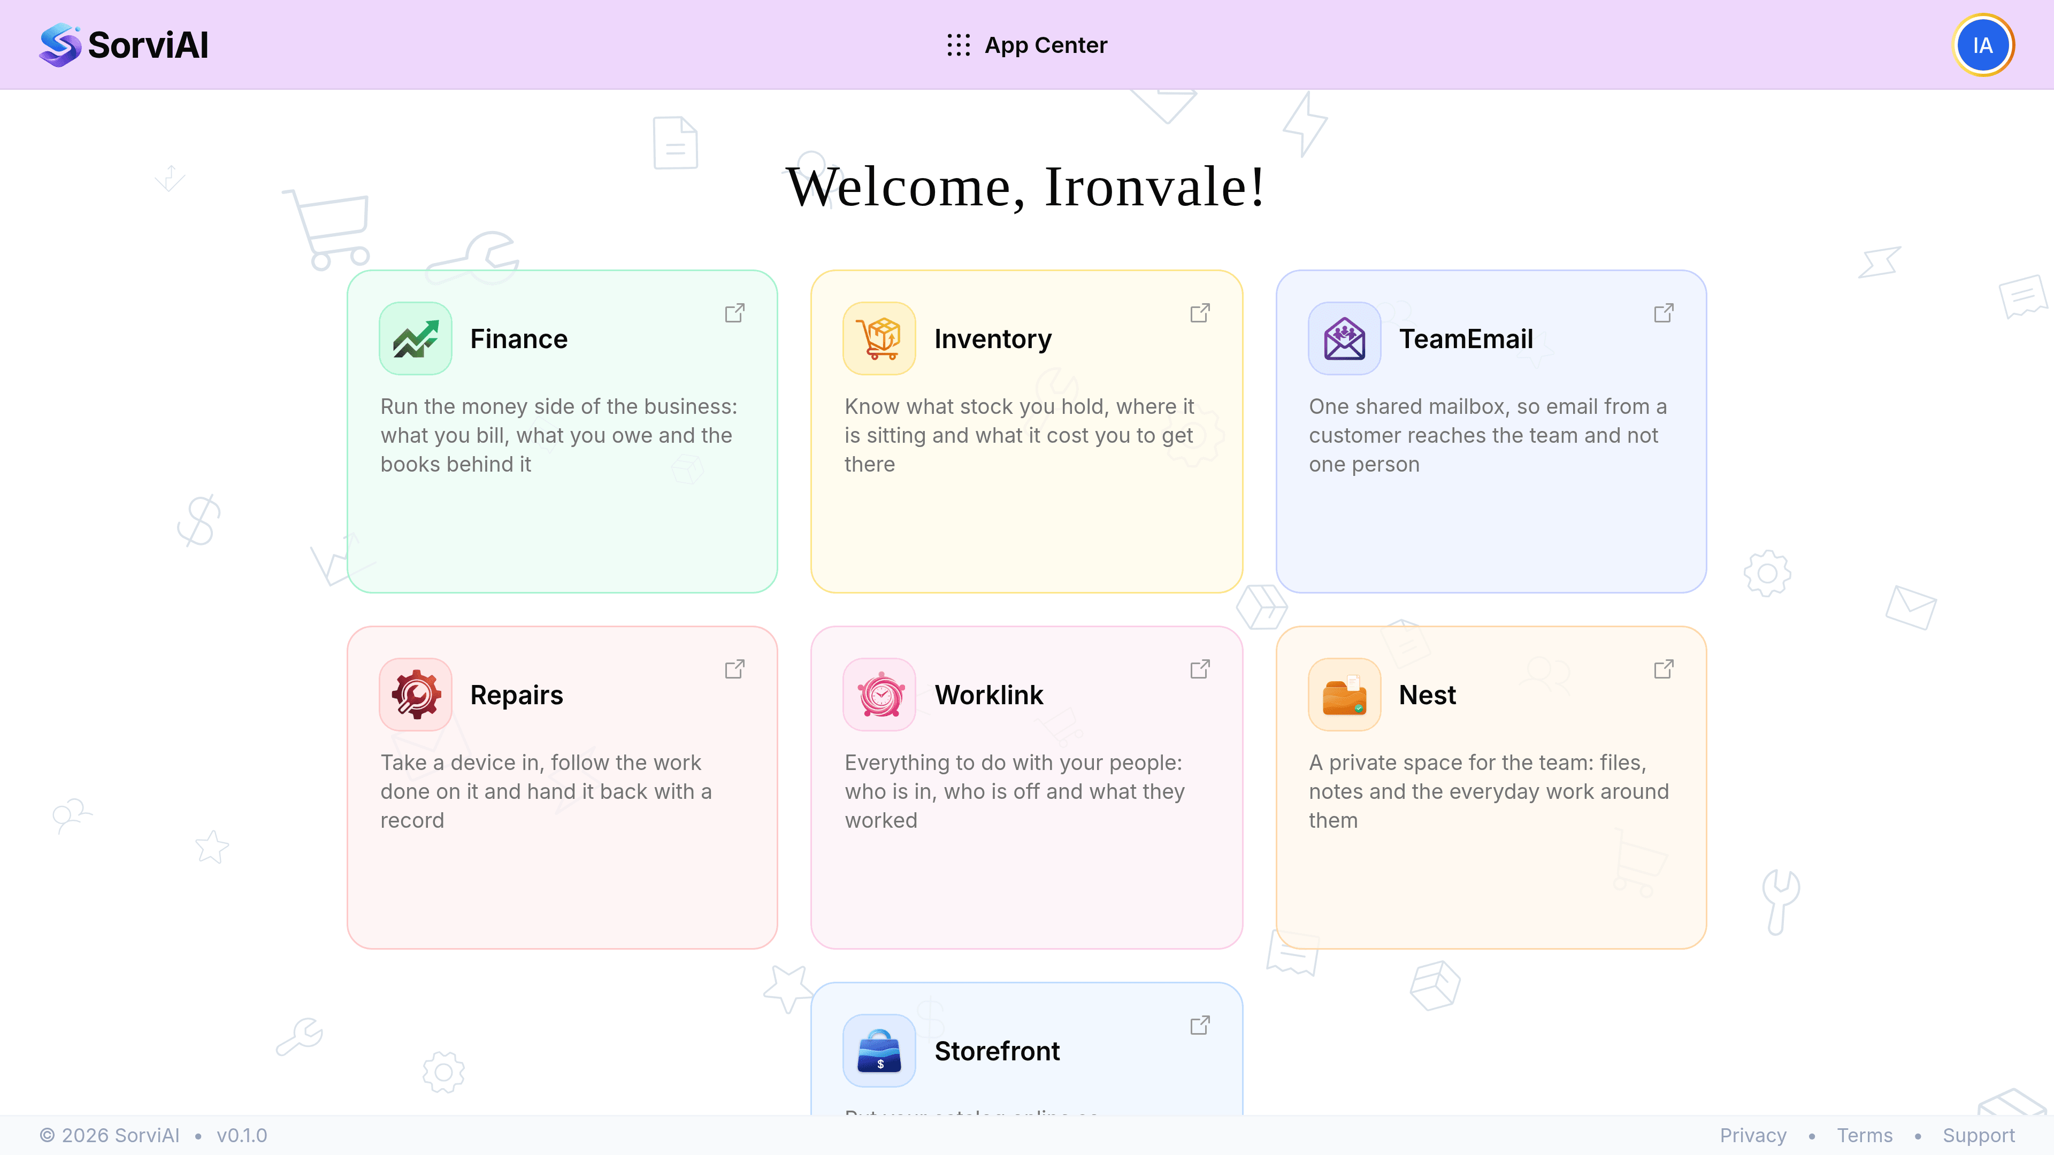
Task: Click the SorviAI logo icon
Action: 60,44
